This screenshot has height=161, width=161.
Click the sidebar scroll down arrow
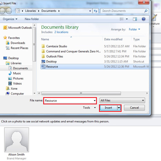coord(34,93)
